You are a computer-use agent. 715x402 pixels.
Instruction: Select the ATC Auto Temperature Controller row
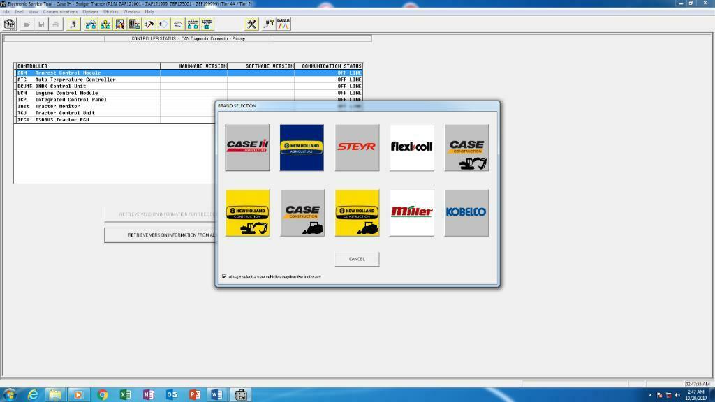189,80
